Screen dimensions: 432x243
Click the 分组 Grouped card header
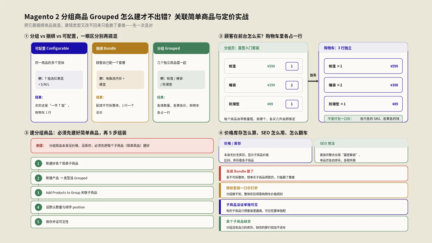(181, 48)
